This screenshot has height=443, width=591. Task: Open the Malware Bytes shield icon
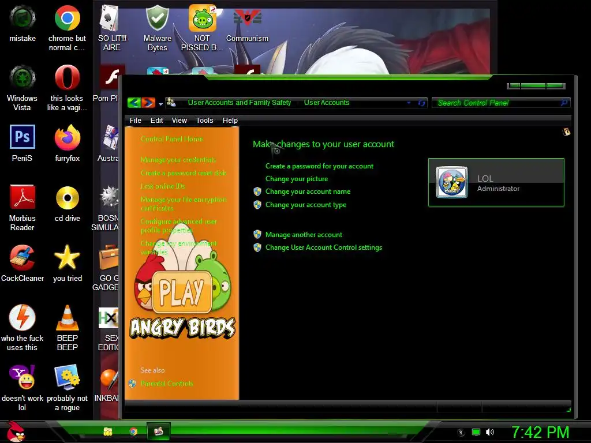[157, 28]
